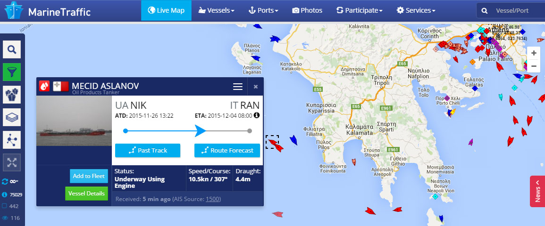The width and height of the screenshot is (545, 226).
Task: Open the Ports dropdown menu
Action: [x=263, y=10]
